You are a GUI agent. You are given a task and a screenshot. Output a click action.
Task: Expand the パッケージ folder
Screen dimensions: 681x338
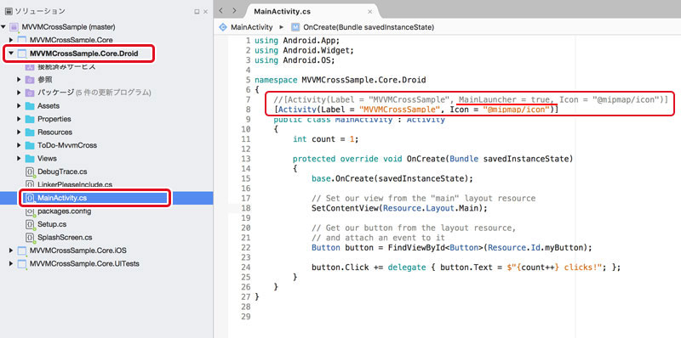coord(19,93)
